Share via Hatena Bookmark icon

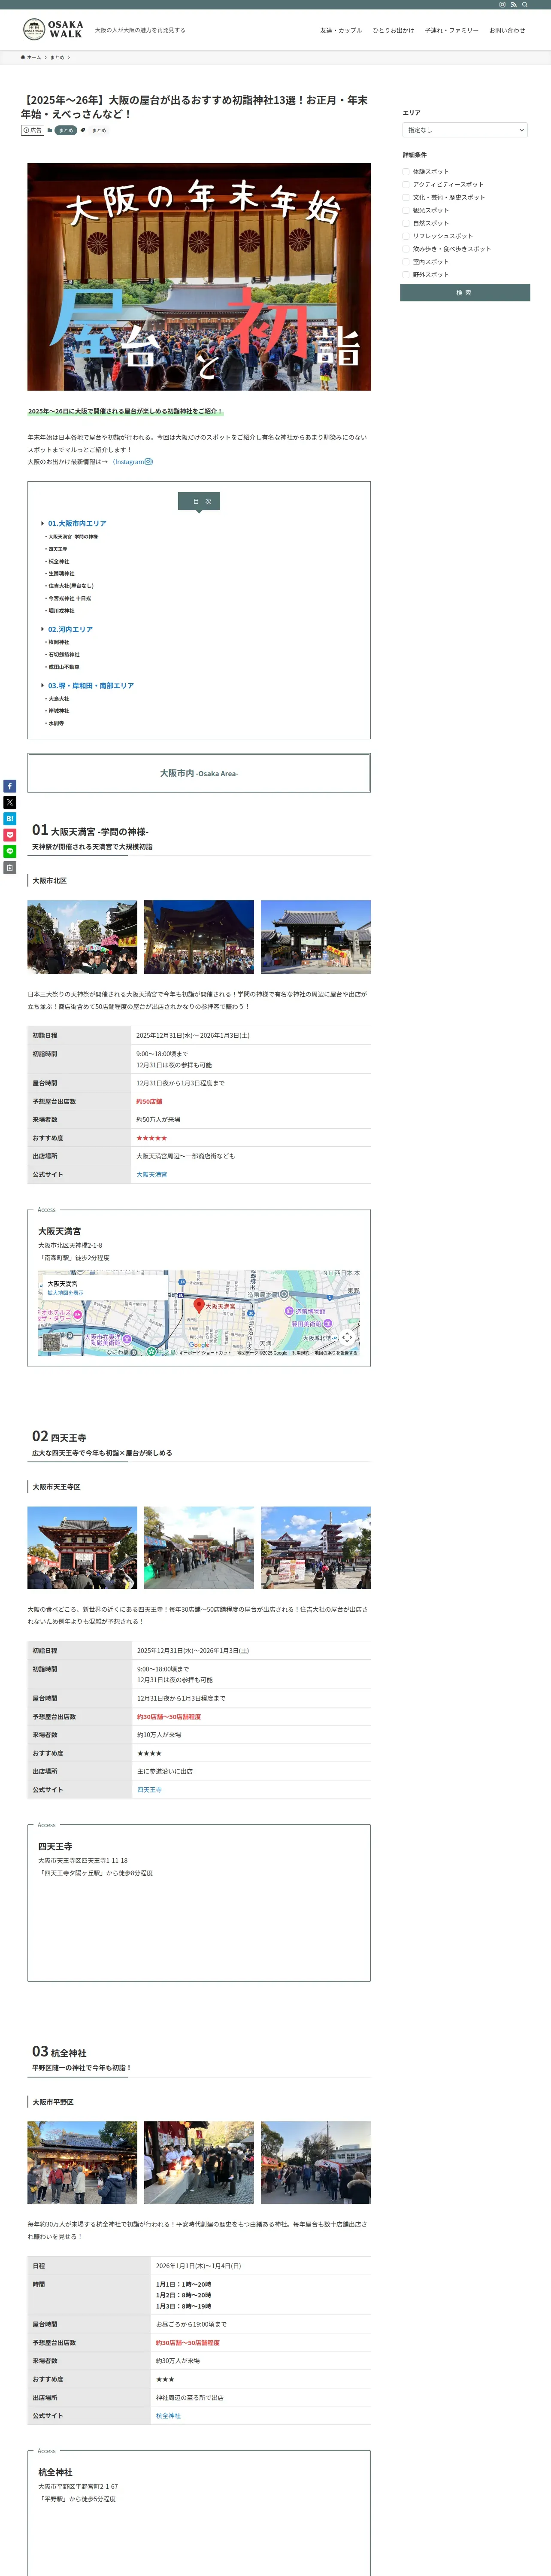(10, 819)
